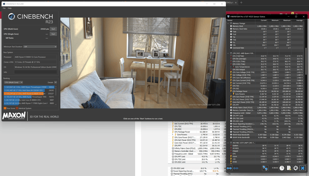Viewport: 309px width, 176px height.
Task: Expand Core Powers in background window
Action: tap(173, 134)
